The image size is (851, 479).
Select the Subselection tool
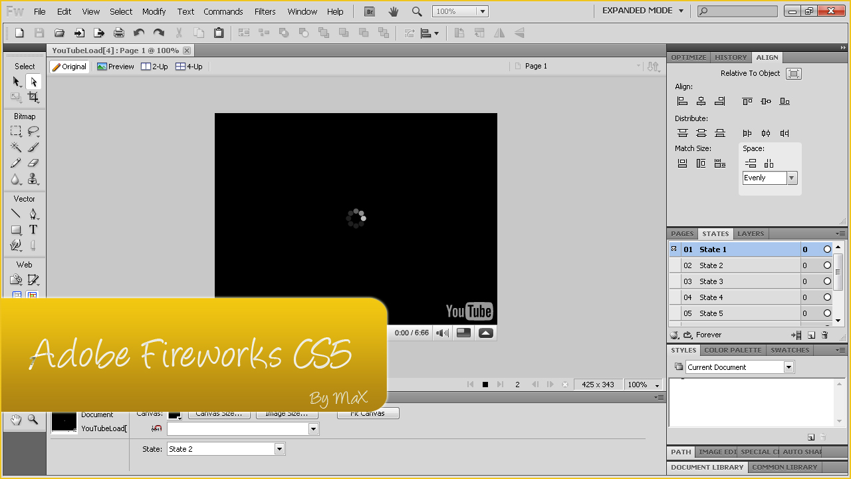pos(33,82)
